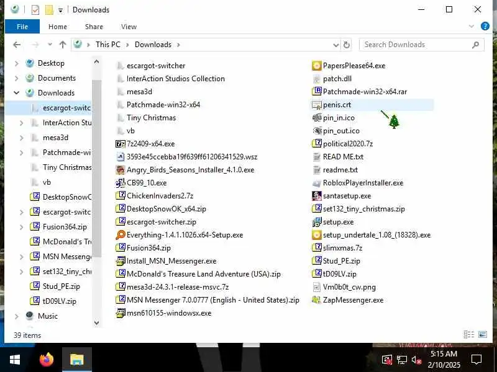The image size is (497, 372).
Task: Switch to Details view layout
Action: click(468, 334)
